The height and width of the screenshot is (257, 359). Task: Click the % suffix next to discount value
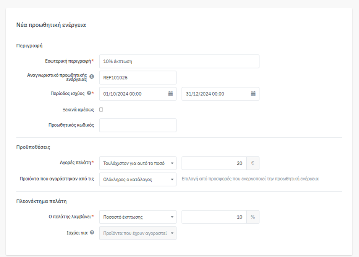click(x=253, y=217)
